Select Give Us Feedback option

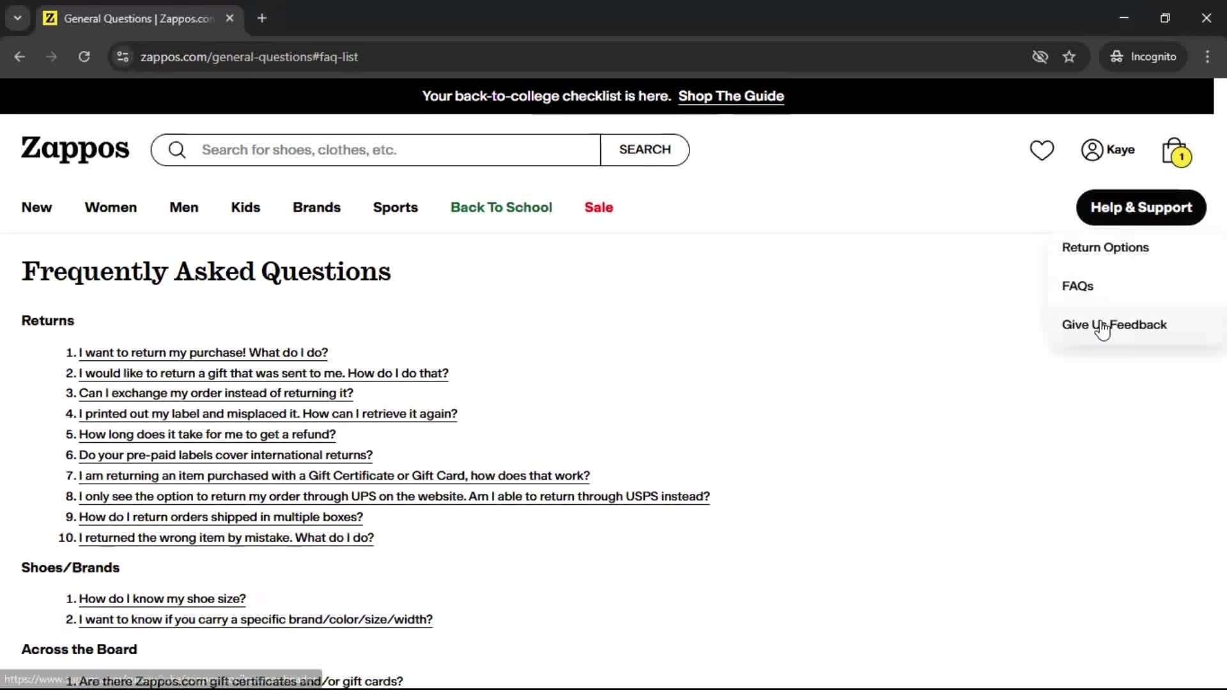[1114, 325]
